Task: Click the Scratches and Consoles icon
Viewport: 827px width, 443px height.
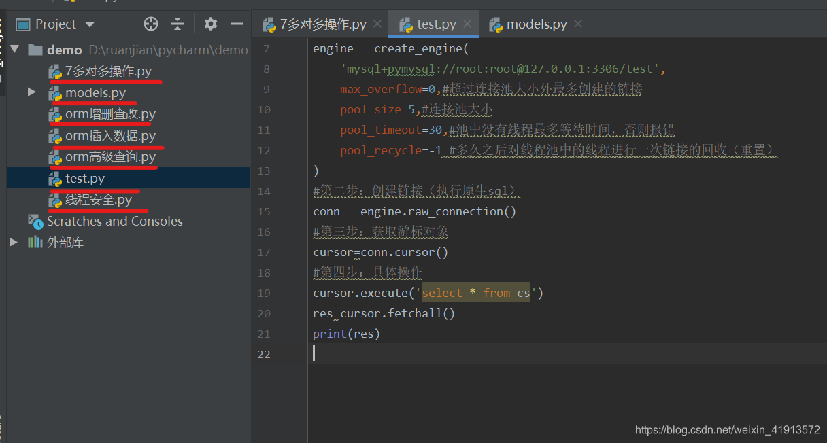Action: coord(35,221)
